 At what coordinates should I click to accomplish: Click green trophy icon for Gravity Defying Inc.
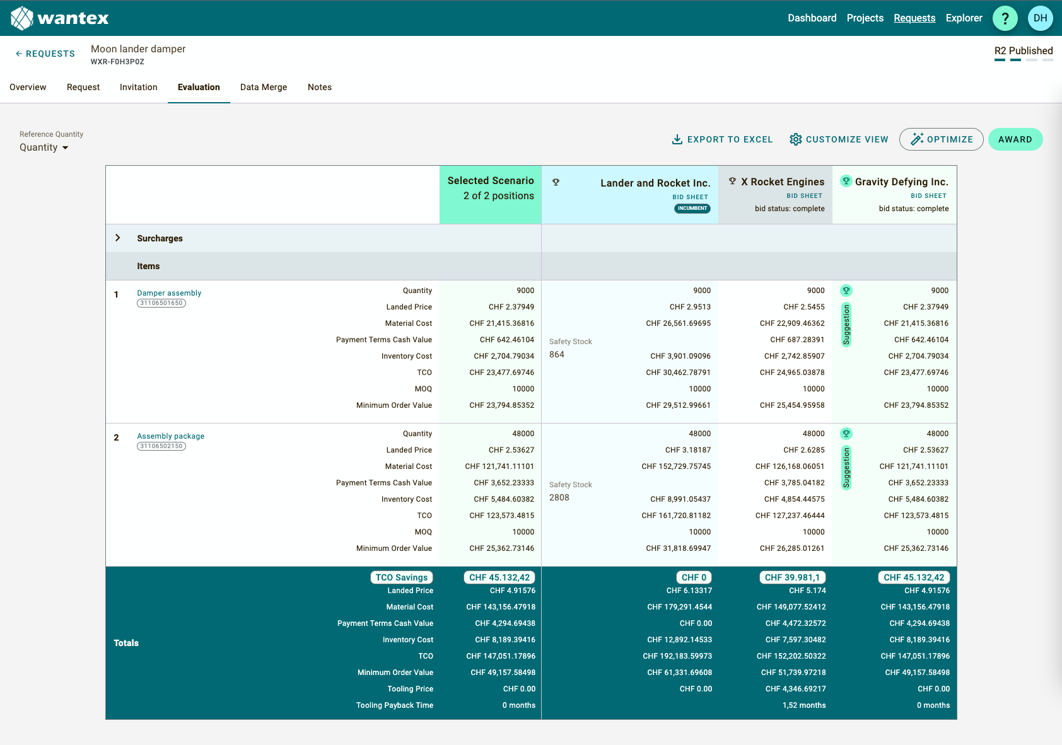pyautogui.click(x=846, y=181)
